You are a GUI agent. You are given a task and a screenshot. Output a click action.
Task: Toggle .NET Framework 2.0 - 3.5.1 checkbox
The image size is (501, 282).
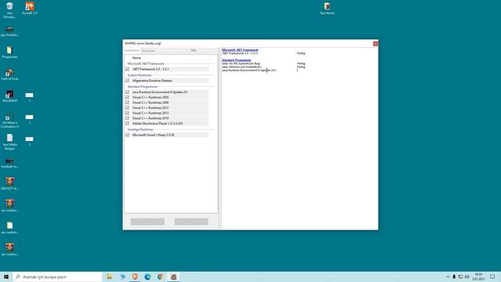[x=127, y=69]
